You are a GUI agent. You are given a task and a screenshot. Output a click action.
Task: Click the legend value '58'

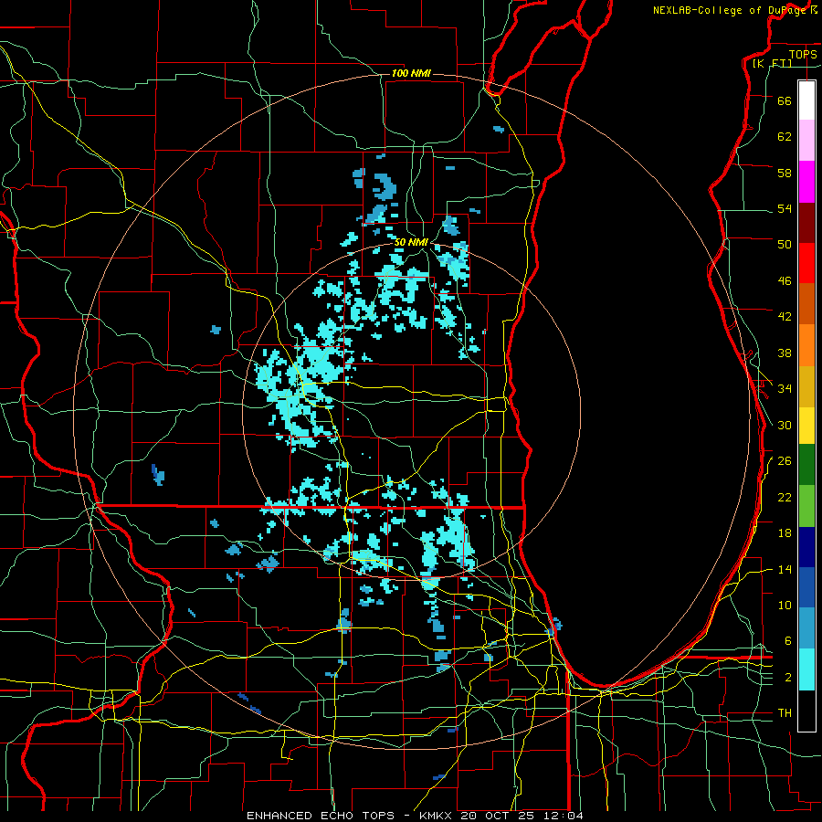point(785,173)
